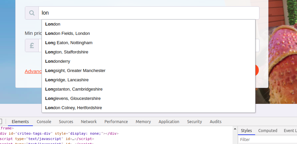Switch to the Computed pane tab
Screen dimensions: 297x144
click(268, 131)
